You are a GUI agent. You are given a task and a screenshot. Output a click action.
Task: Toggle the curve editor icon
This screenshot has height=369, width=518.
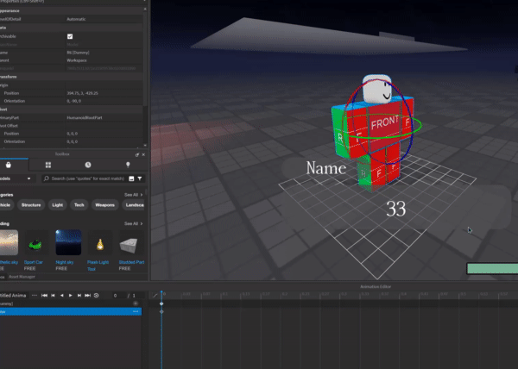(x=155, y=295)
